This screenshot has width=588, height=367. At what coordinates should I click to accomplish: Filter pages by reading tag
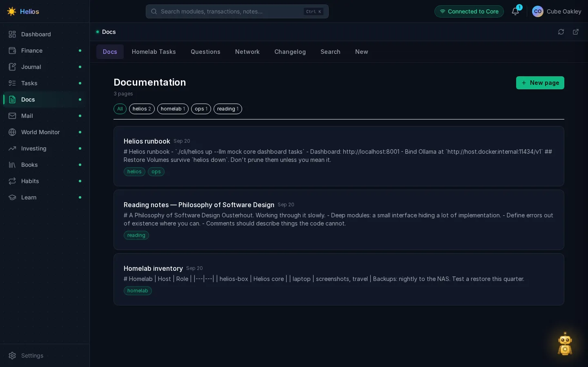228,109
